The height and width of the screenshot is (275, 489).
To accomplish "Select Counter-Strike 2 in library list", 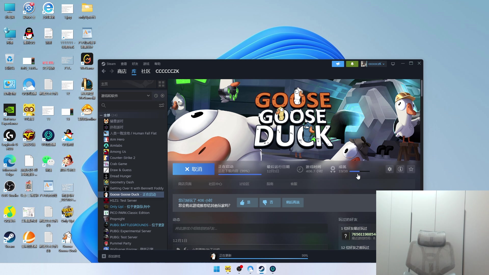I will coord(123,158).
